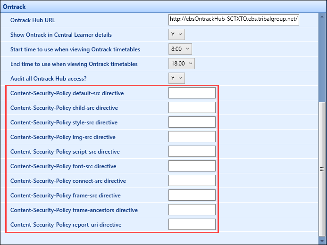Image resolution: width=327 pixels, height=245 pixels.
Task: Click the scrollbar down arrow
Action: tap(322, 241)
